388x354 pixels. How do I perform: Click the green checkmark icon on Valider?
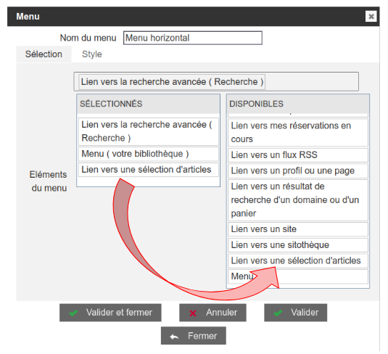278,313
